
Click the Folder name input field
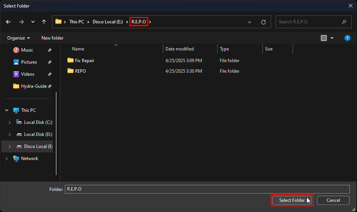click(x=207, y=189)
